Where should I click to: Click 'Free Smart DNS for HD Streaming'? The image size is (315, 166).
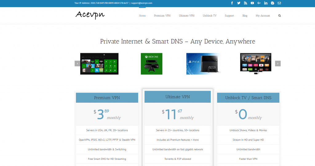pyautogui.click(x=107, y=159)
